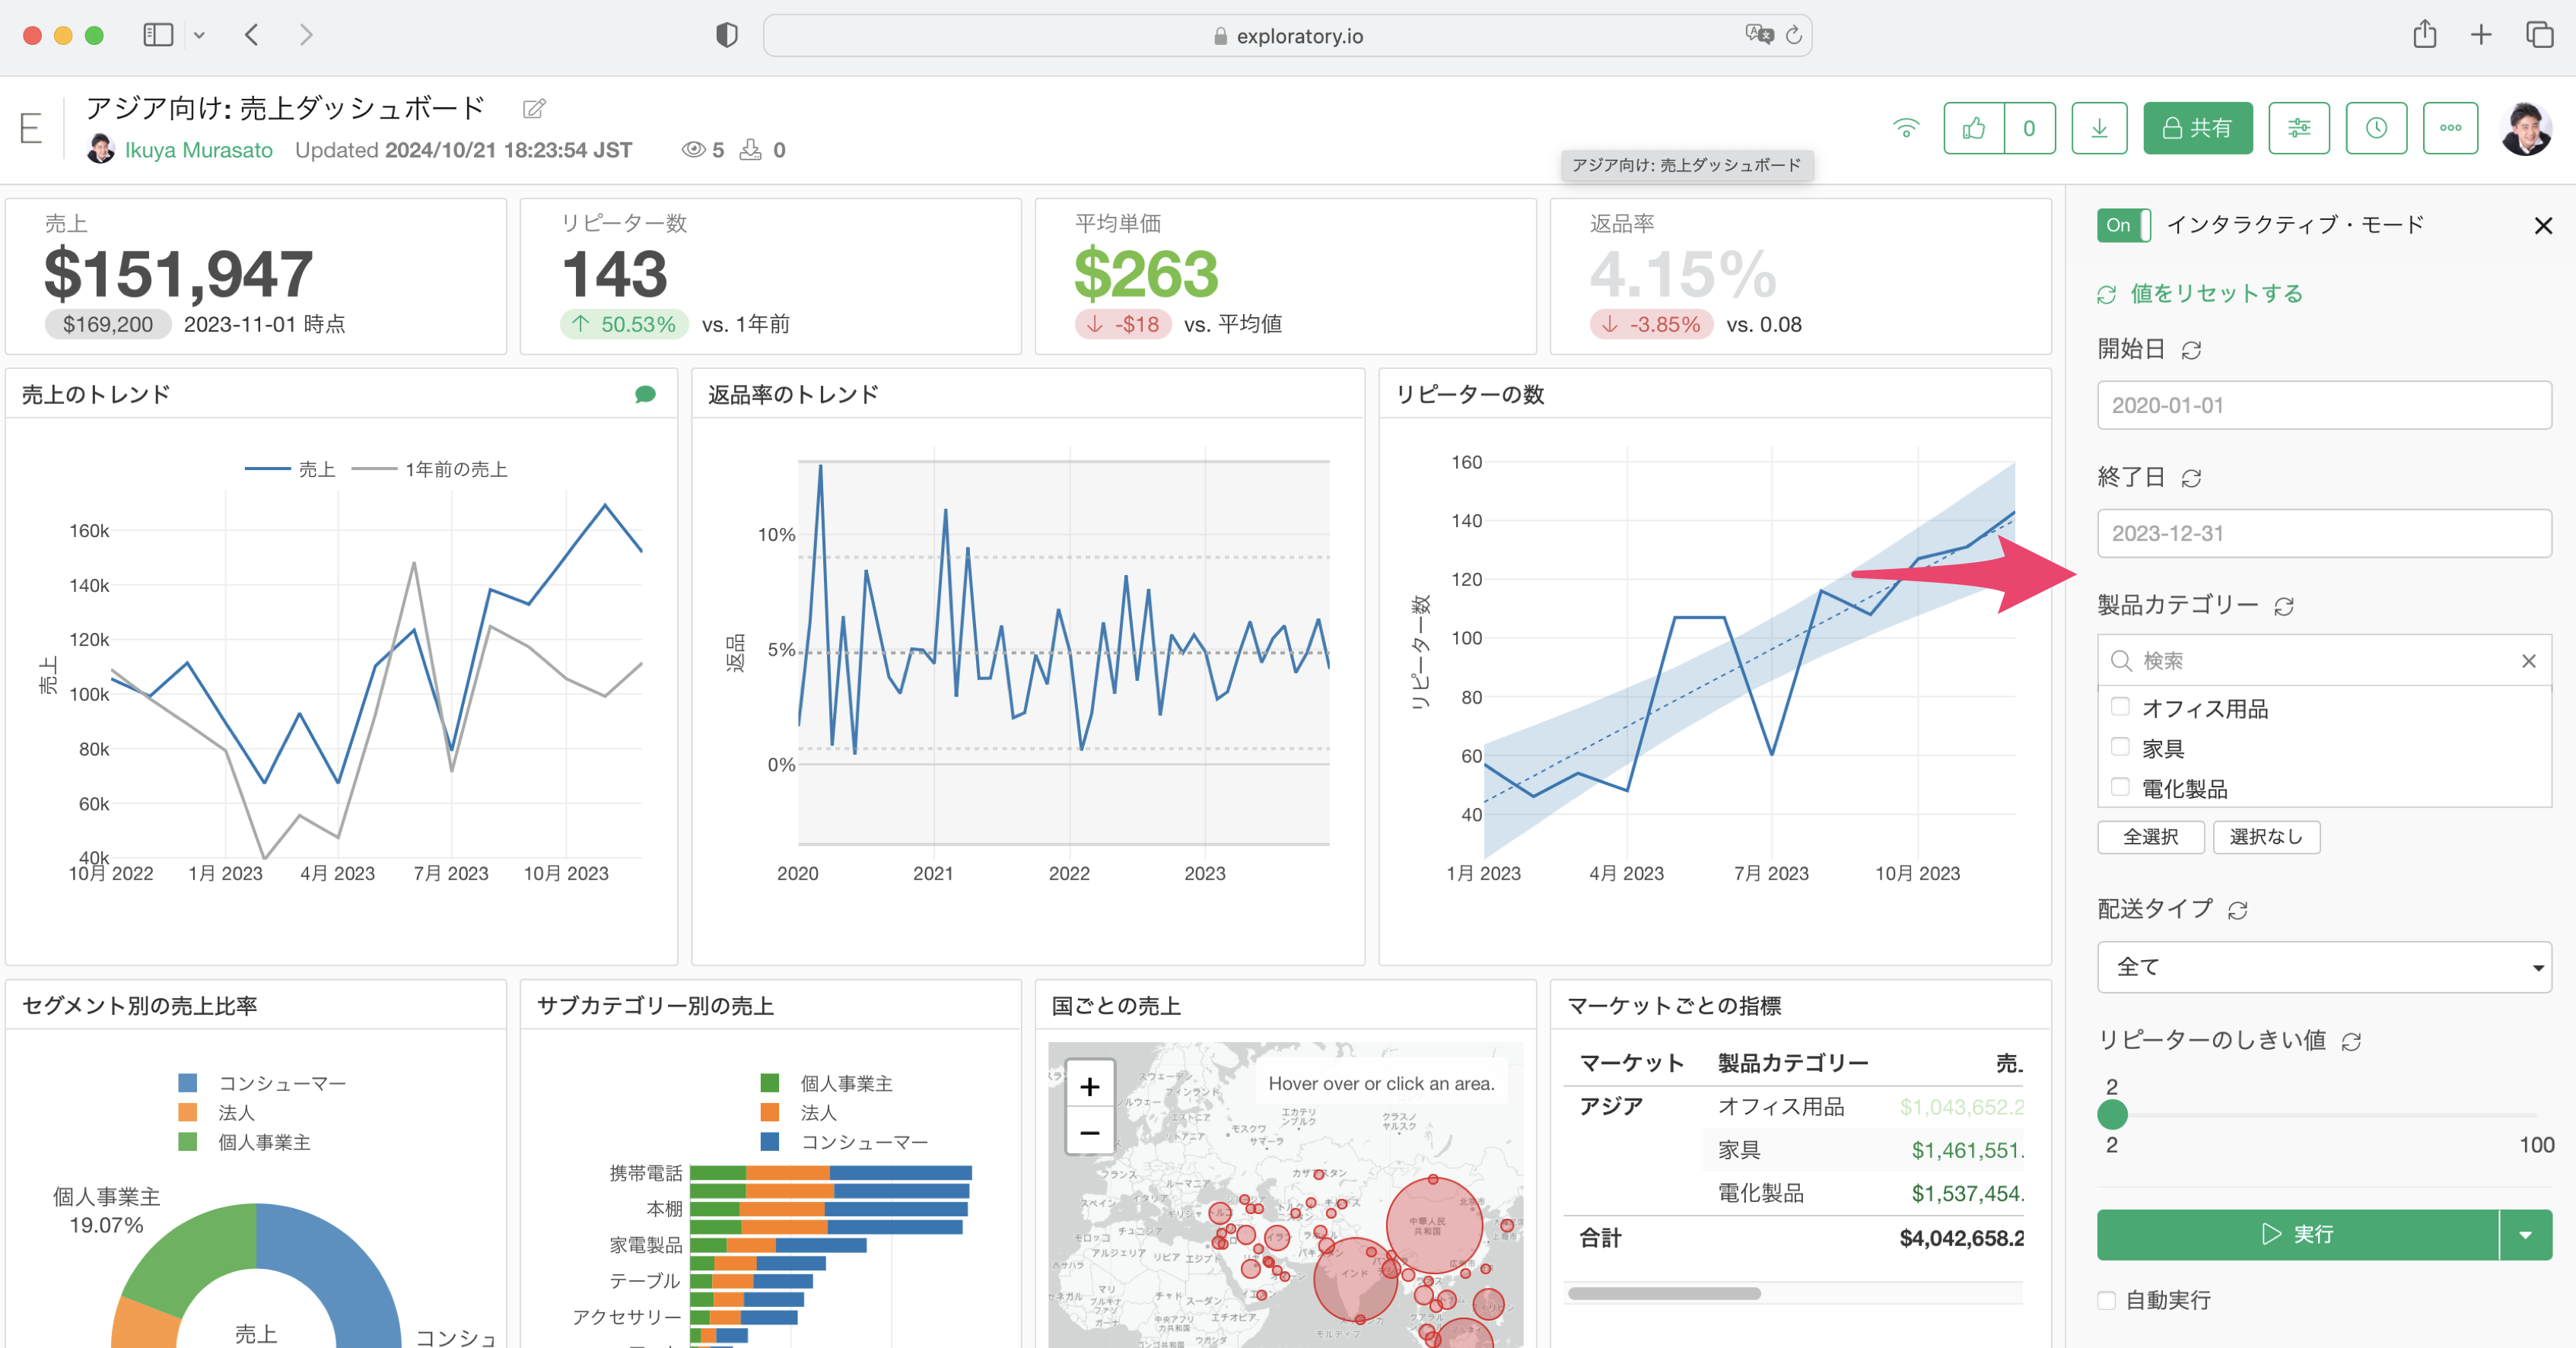The width and height of the screenshot is (2576, 1348).
Task: Go back with the browser back arrow
Action: point(252,35)
